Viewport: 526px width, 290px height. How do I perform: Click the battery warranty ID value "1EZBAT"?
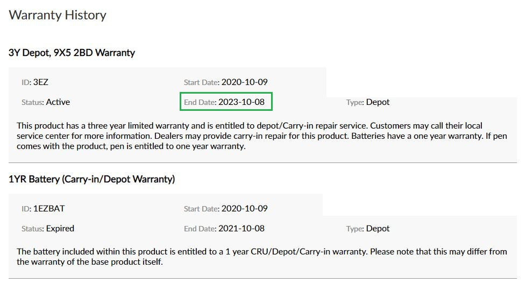pos(49,209)
